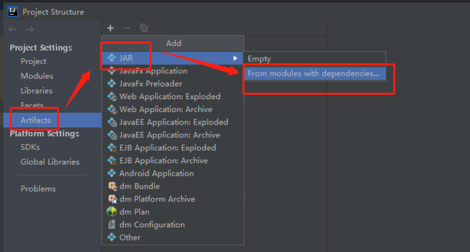This screenshot has width=470, height=252.
Task: Open Global Libraries settings
Action: click(x=50, y=162)
